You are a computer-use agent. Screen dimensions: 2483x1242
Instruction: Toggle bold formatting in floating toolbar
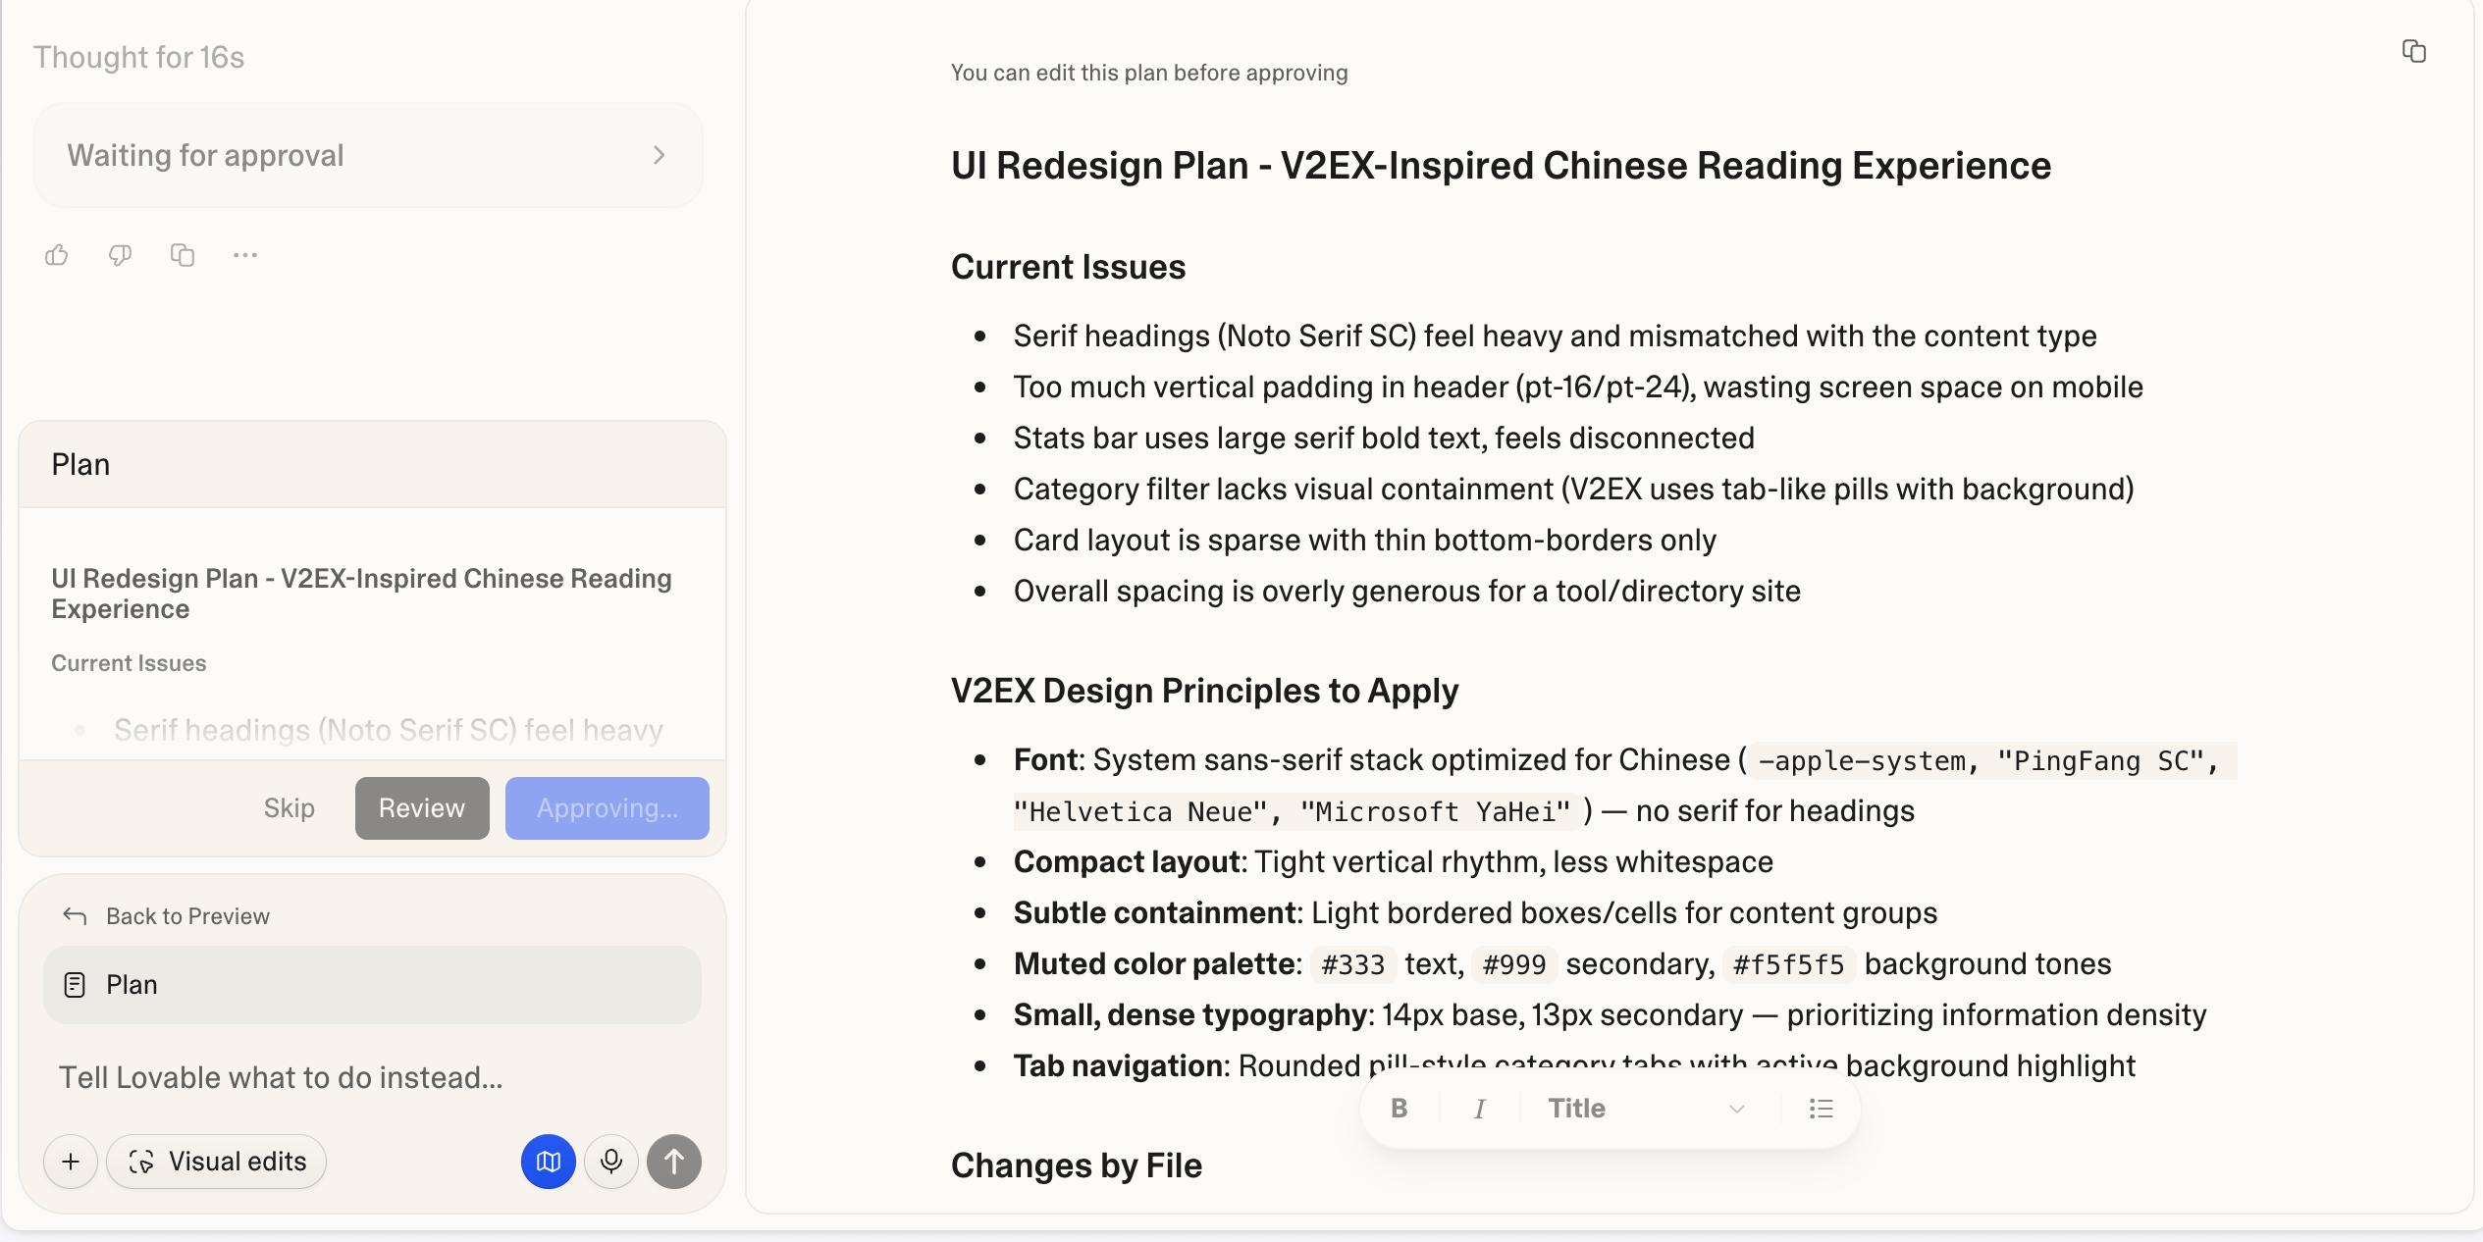[1400, 1109]
